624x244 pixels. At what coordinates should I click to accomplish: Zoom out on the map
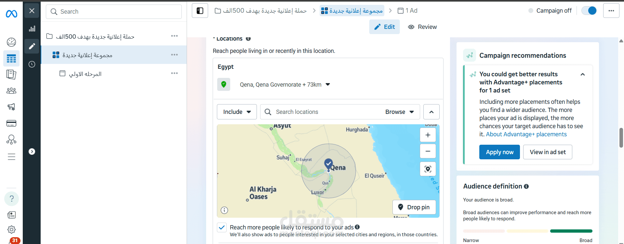tap(428, 151)
